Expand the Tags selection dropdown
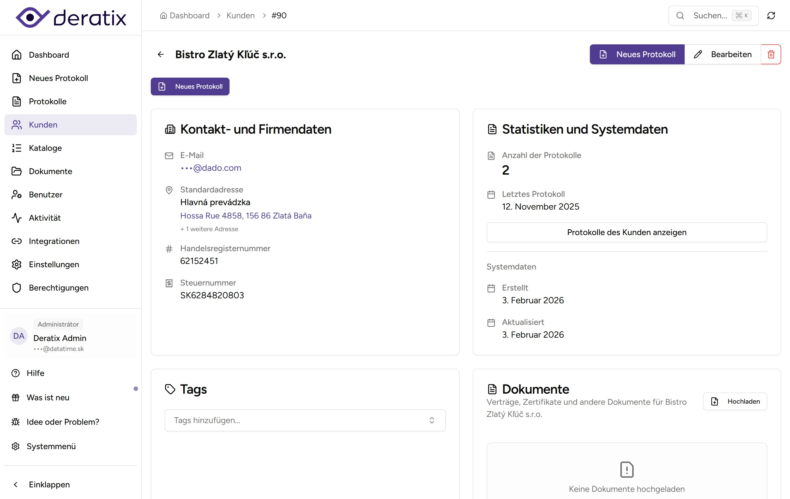Image resolution: width=790 pixels, height=499 pixels. [432, 420]
